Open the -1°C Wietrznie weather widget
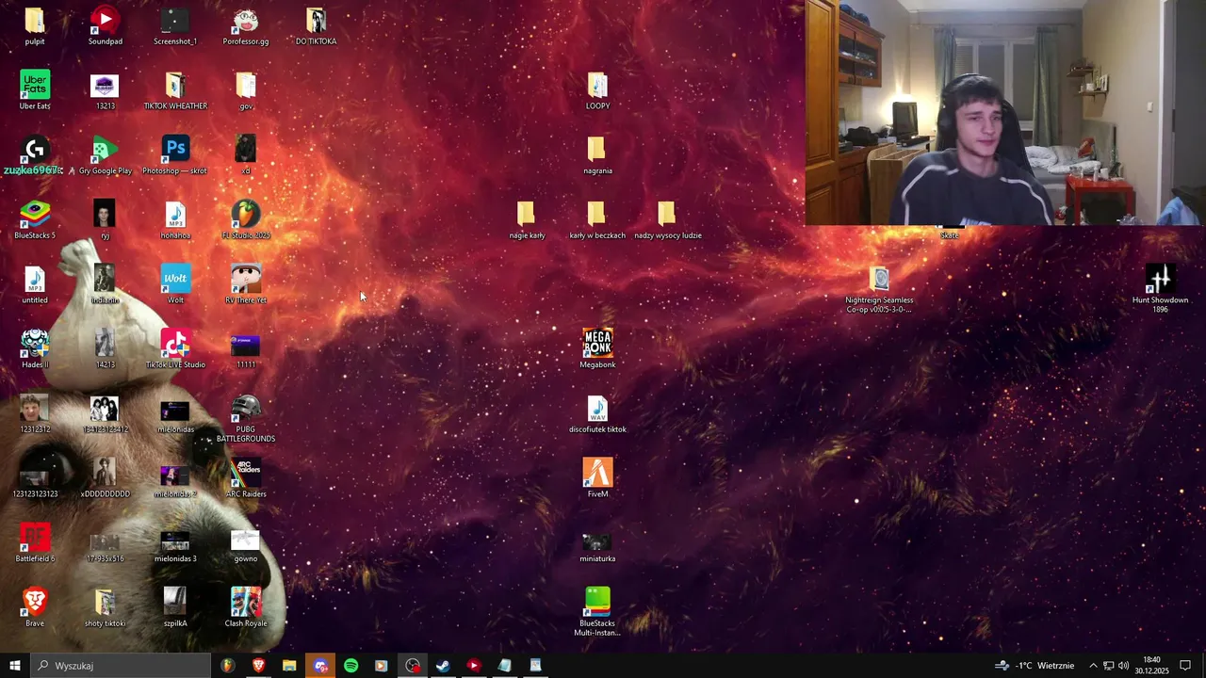The image size is (1206, 678). [1035, 666]
